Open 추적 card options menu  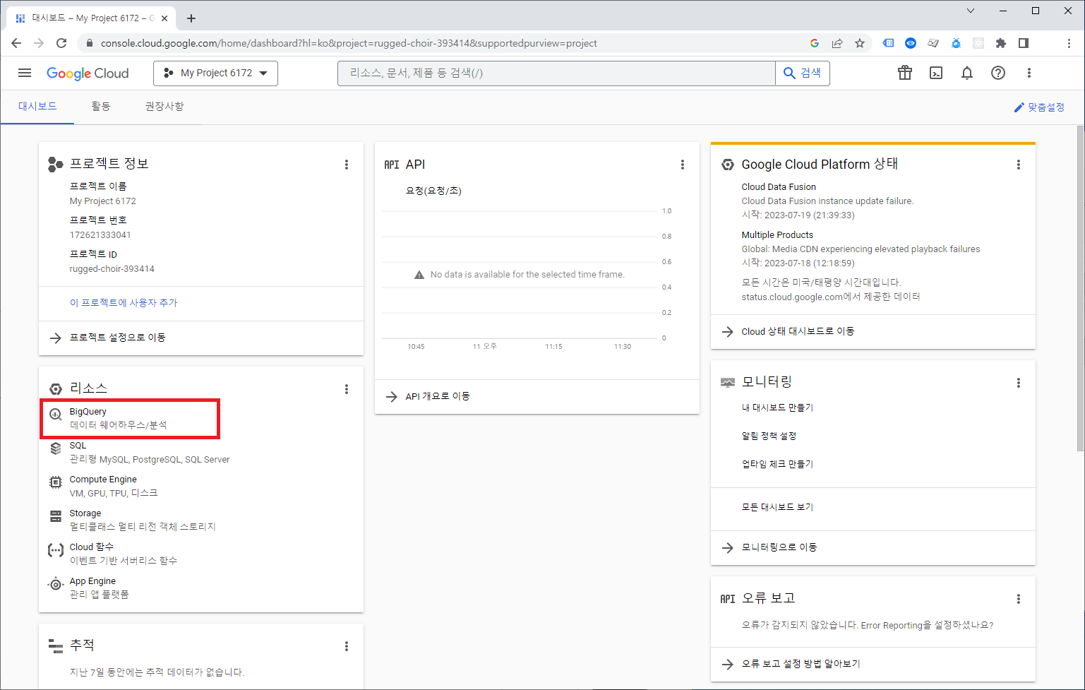tap(347, 646)
